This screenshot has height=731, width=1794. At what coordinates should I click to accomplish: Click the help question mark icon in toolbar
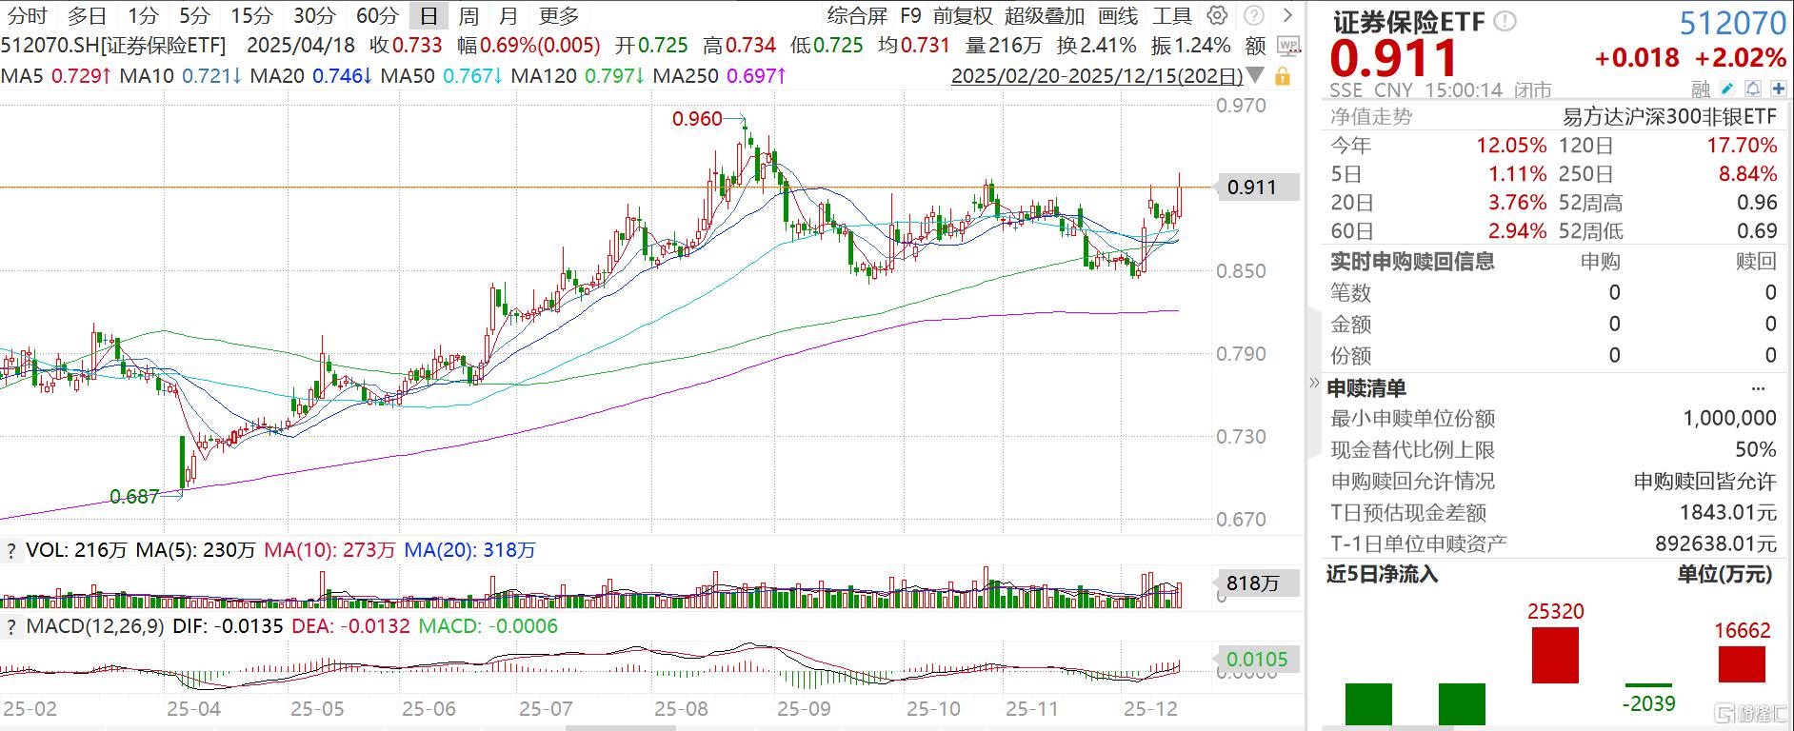(1254, 15)
